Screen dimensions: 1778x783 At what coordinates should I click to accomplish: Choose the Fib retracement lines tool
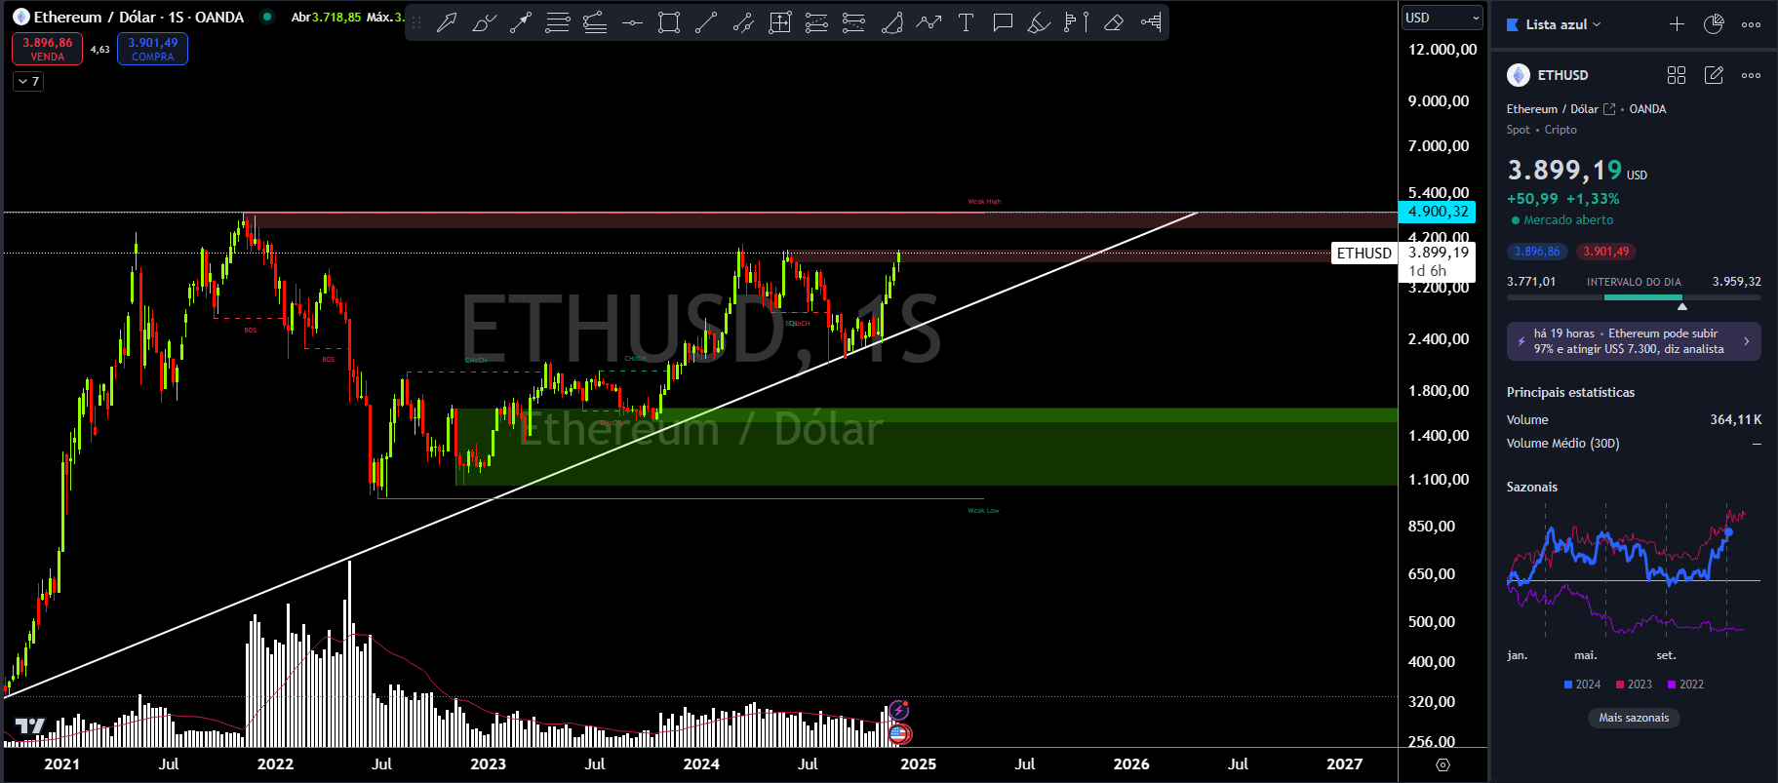pos(558,22)
